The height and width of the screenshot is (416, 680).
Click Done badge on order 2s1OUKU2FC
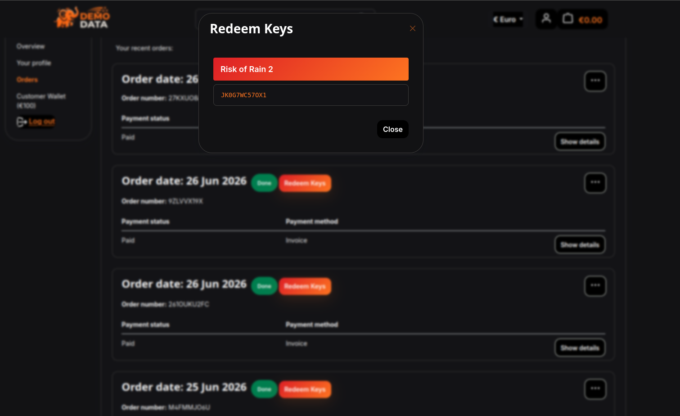[x=264, y=286]
